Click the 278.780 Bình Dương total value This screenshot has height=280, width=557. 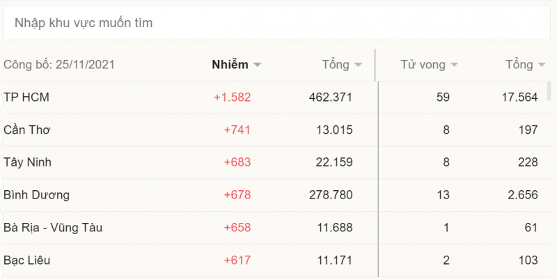tap(331, 195)
